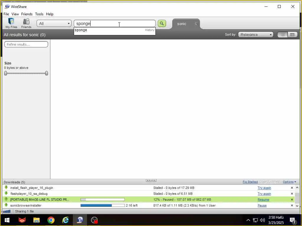
Task: Click the taskbar clock showing 2:58
Action: pyautogui.click(x=276, y=220)
